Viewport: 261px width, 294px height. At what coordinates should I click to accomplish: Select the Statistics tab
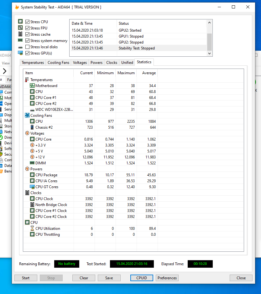(144, 62)
